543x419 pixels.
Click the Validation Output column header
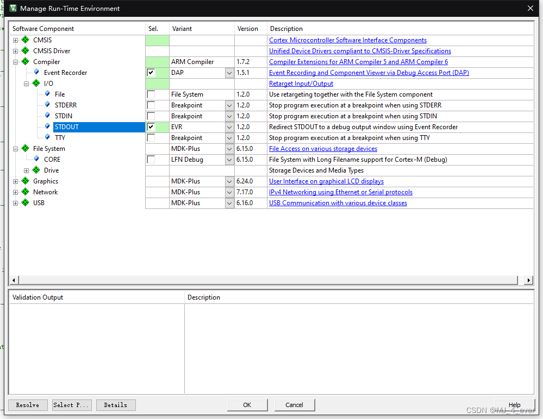click(x=97, y=297)
